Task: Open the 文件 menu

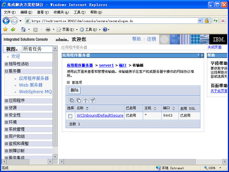Action: [x=9, y=12]
